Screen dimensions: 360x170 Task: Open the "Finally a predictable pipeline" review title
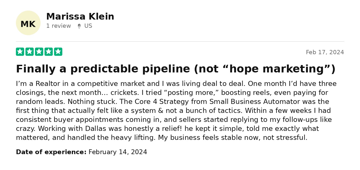coord(175,69)
